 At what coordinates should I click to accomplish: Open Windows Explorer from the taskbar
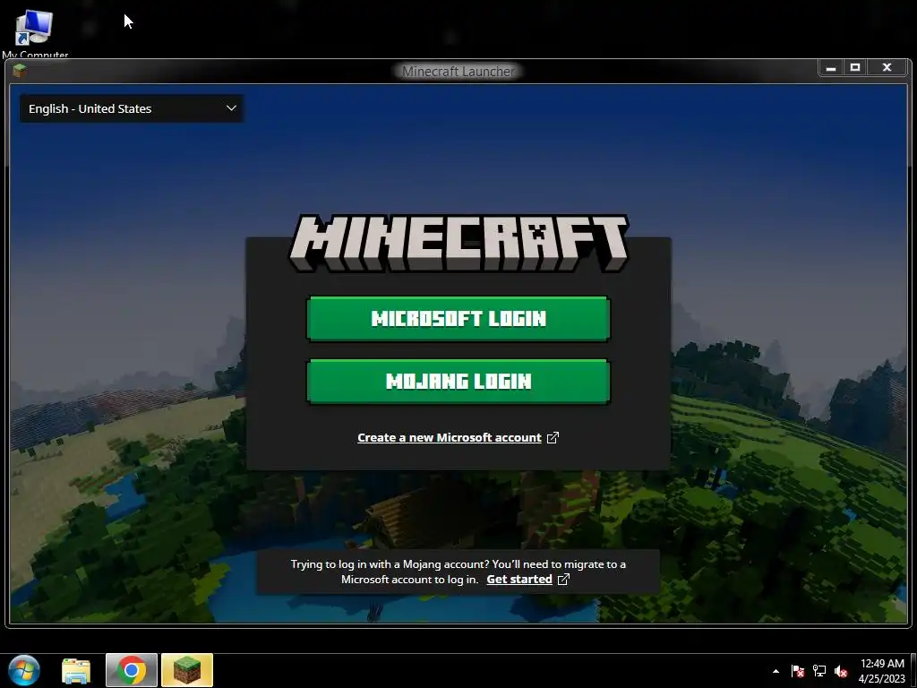pyautogui.click(x=77, y=670)
